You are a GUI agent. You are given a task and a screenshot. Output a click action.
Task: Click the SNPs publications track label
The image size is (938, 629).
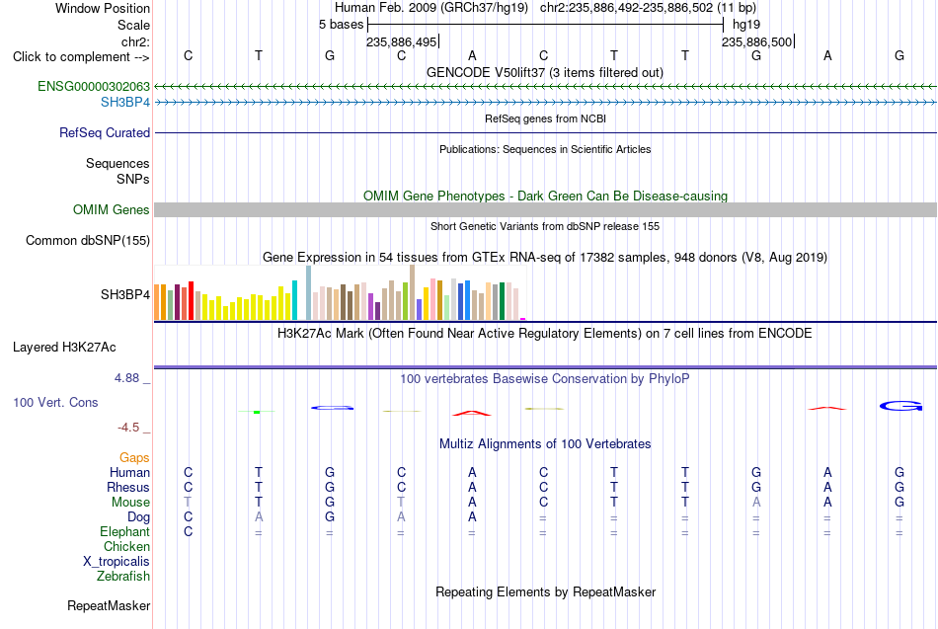(x=133, y=179)
